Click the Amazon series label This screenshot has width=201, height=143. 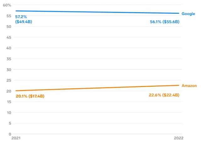coord(189,86)
